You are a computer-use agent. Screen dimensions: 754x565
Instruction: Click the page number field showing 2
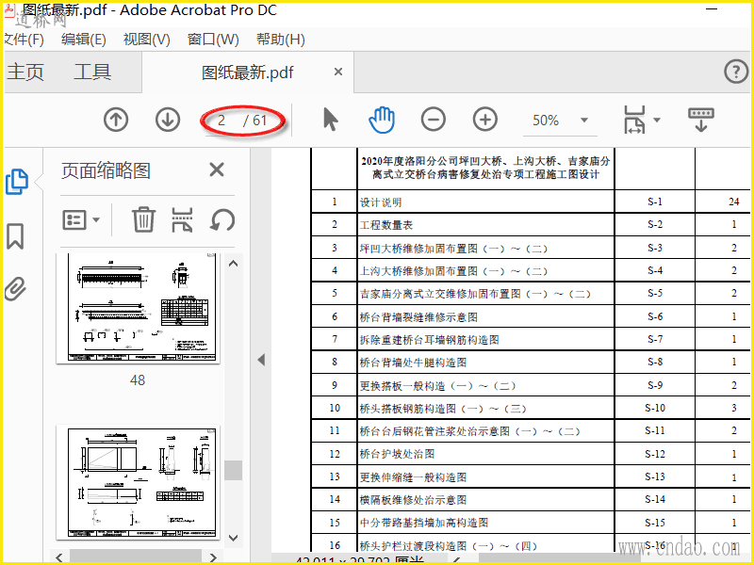(x=221, y=121)
